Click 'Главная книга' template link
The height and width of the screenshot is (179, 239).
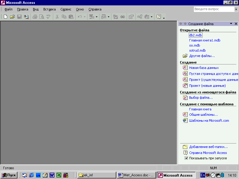(200, 109)
